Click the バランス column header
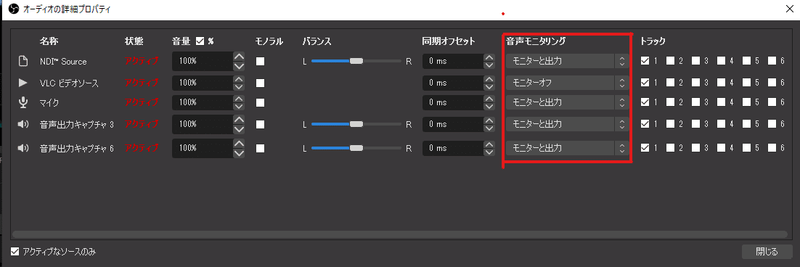 (317, 41)
